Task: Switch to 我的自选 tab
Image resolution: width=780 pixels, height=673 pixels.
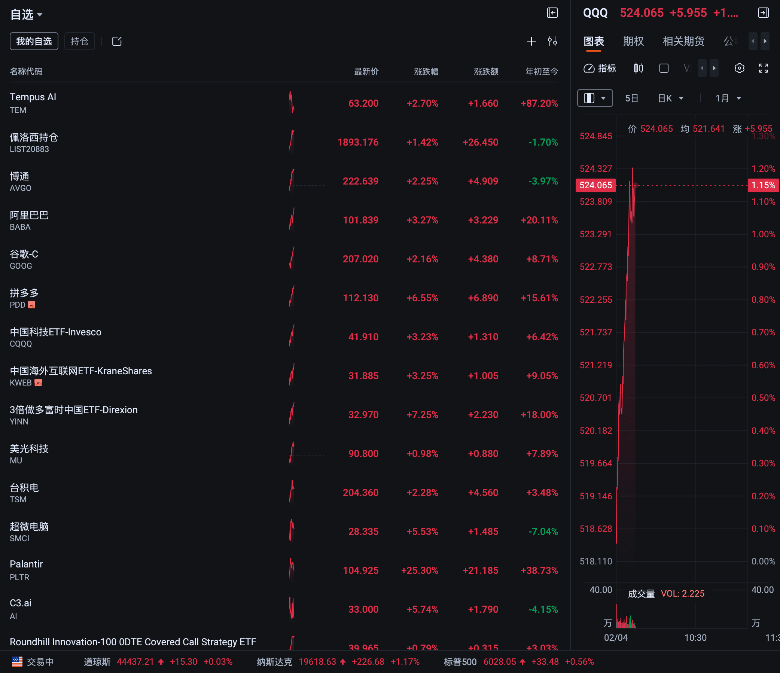Action: (x=34, y=41)
